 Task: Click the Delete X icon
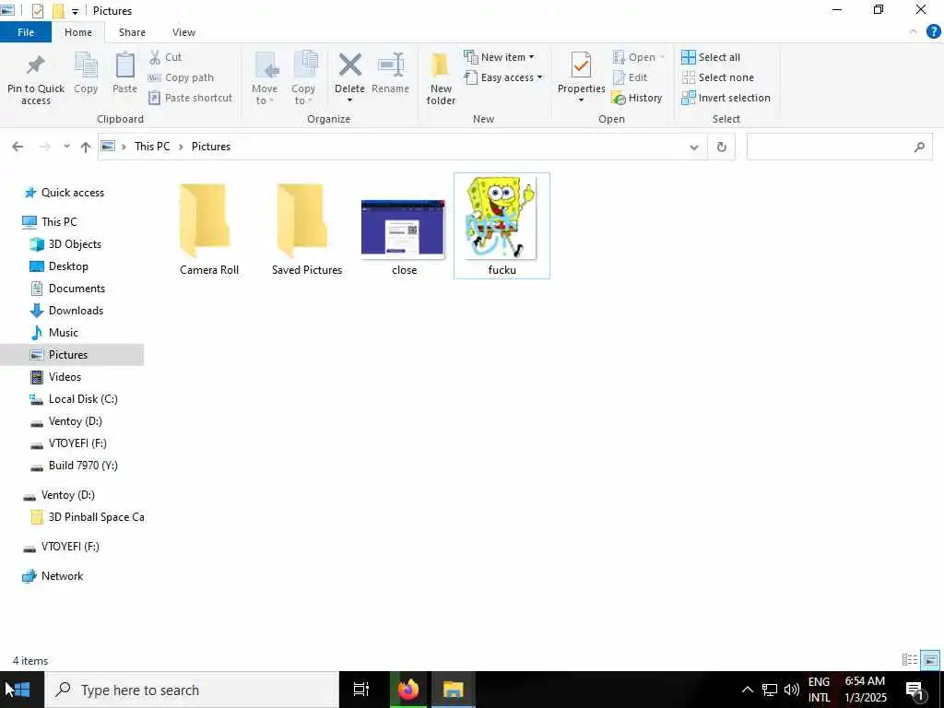[349, 65]
